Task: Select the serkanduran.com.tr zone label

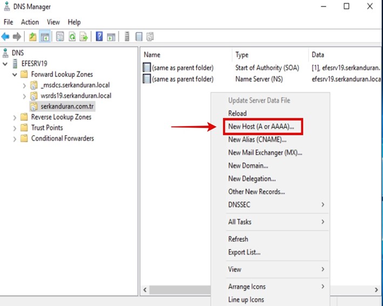Action: tap(67, 106)
